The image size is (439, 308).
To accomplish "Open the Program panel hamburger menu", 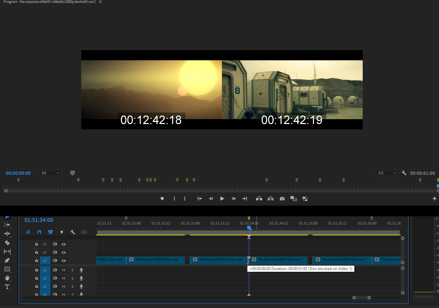I will (x=101, y=2).
